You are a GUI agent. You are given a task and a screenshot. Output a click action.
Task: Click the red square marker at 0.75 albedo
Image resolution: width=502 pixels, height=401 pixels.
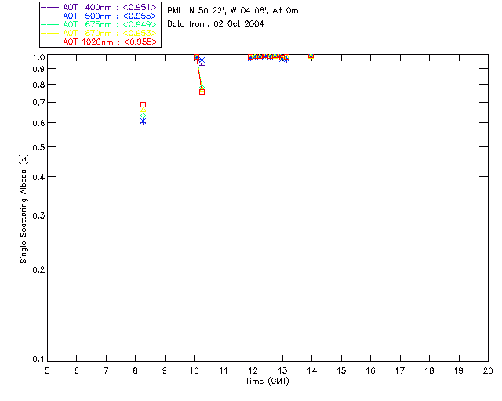click(202, 92)
